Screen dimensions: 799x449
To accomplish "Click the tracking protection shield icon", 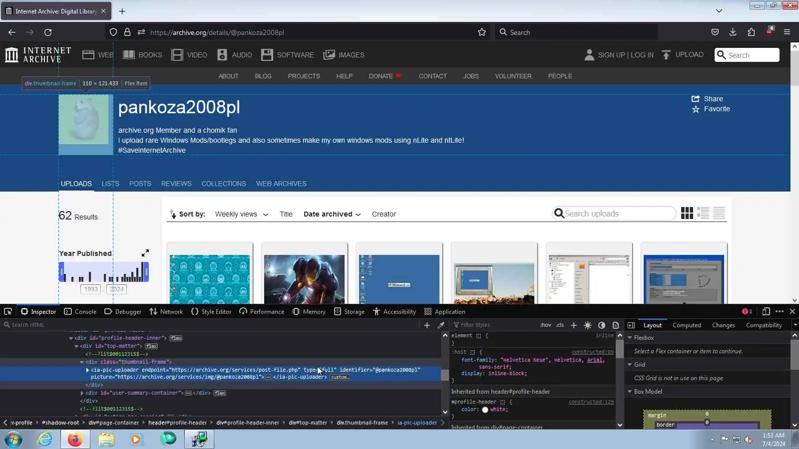I will [x=113, y=32].
